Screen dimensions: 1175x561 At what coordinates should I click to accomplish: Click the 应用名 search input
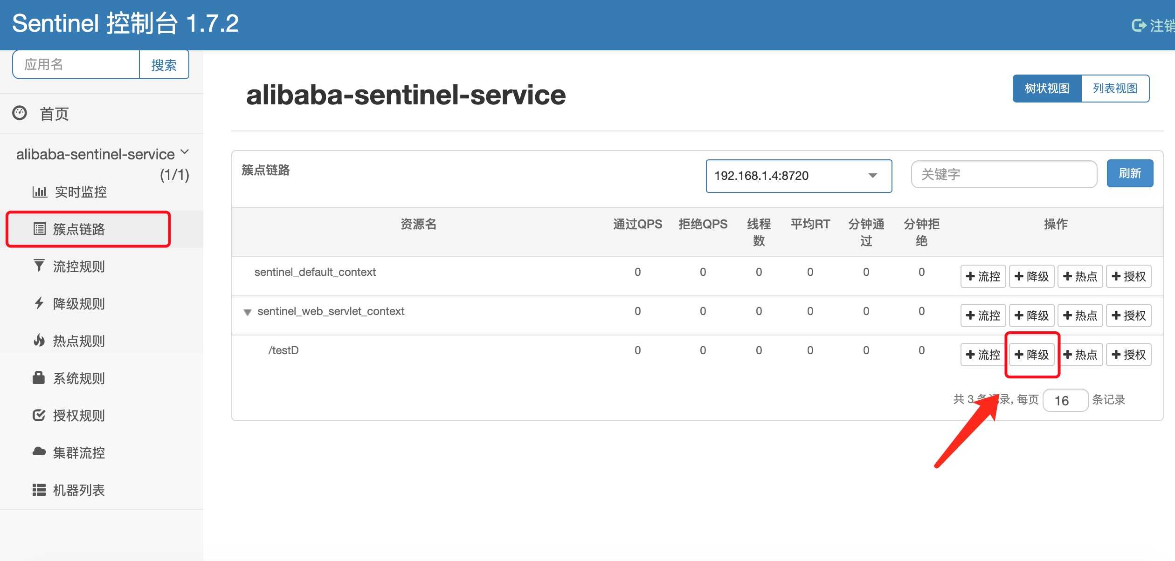pyautogui.click(x=76, y=65)
